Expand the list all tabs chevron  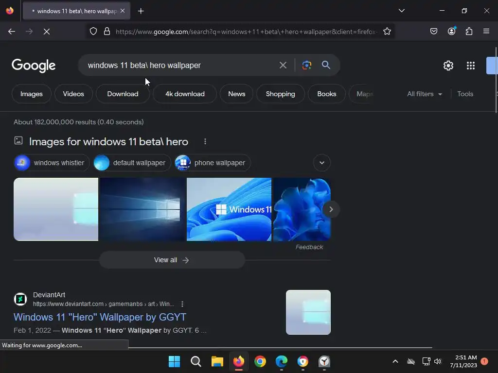[402, 11]
